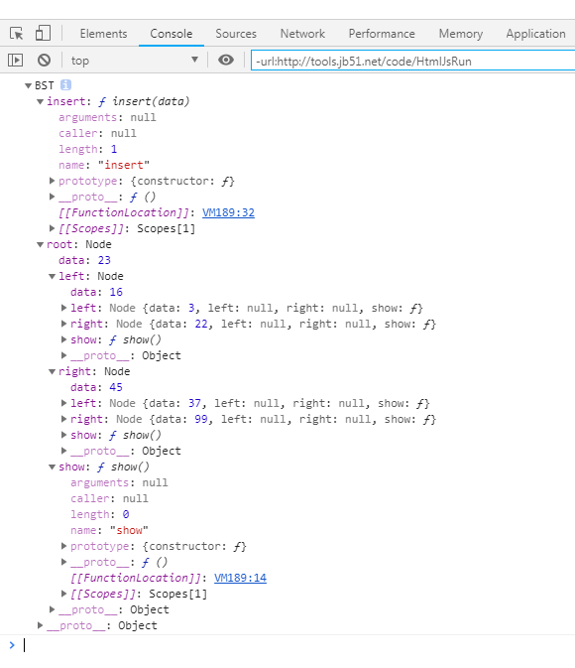Expand the right Node with data 99
Screen dimensions: 575x668
tap(63, 419)
